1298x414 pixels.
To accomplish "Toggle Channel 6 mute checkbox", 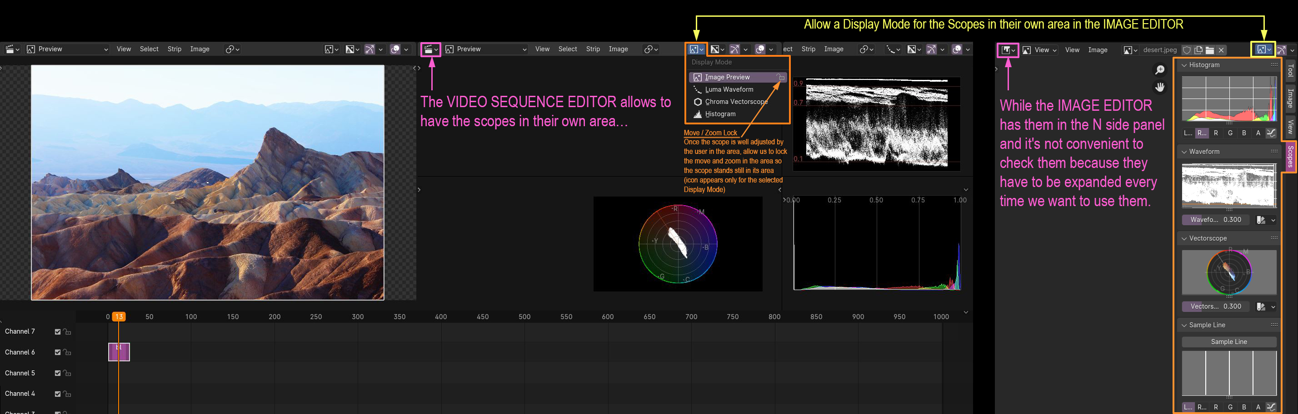I will tap(57, 352).
